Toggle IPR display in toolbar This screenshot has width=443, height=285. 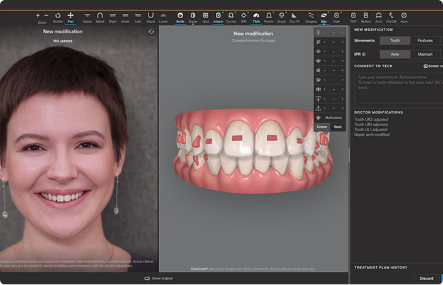point(244,17)
